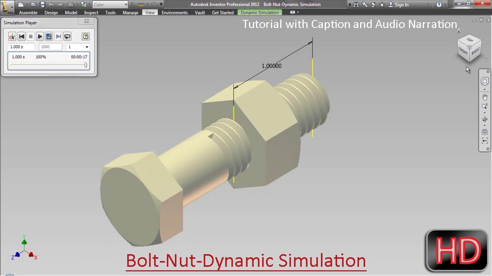Activate construction mode in Simulation Player

point(12,36)
